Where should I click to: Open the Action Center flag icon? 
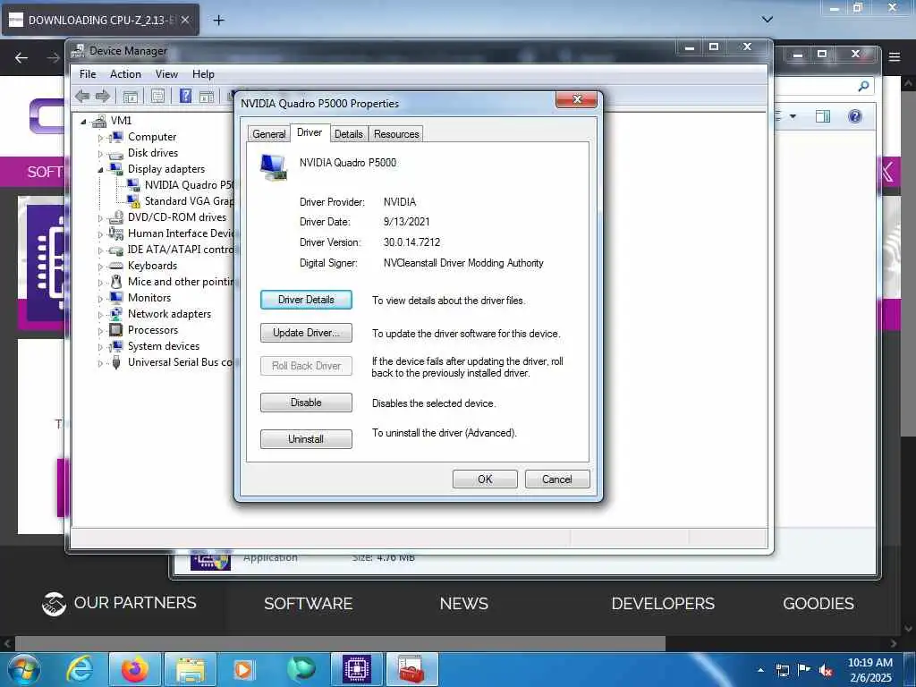804,669
